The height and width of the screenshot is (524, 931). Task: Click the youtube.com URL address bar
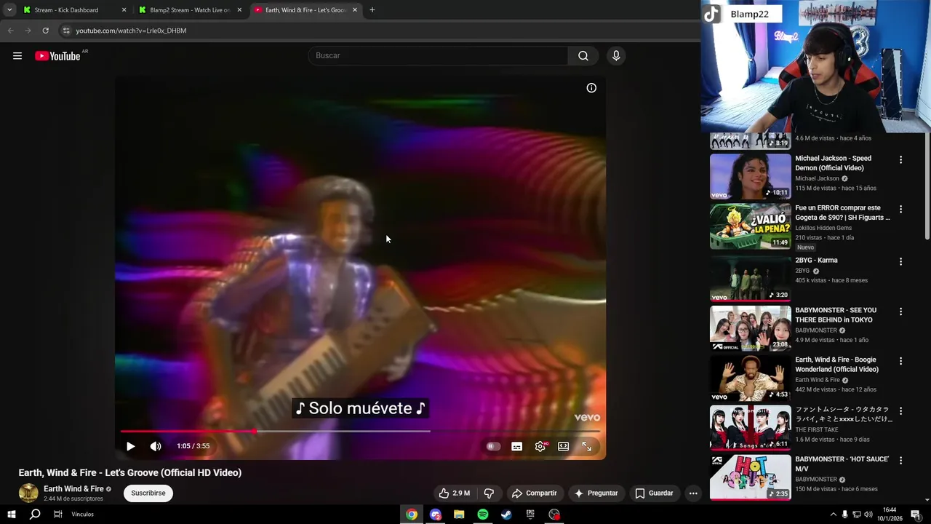click(x=131, y=31)
